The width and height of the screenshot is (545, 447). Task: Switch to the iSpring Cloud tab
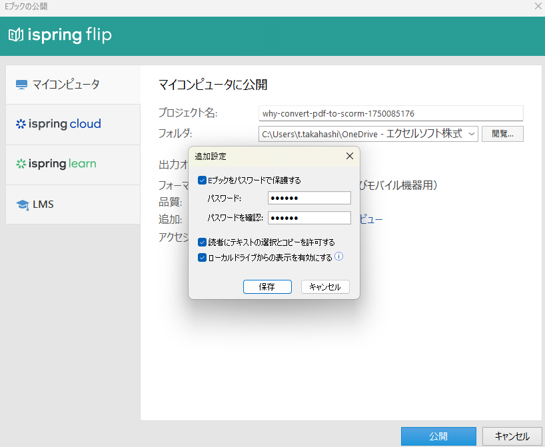pos(73,124)
